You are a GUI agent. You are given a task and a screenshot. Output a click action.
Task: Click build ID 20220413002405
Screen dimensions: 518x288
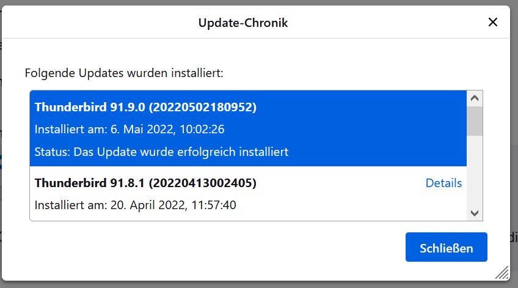point(203,183)
